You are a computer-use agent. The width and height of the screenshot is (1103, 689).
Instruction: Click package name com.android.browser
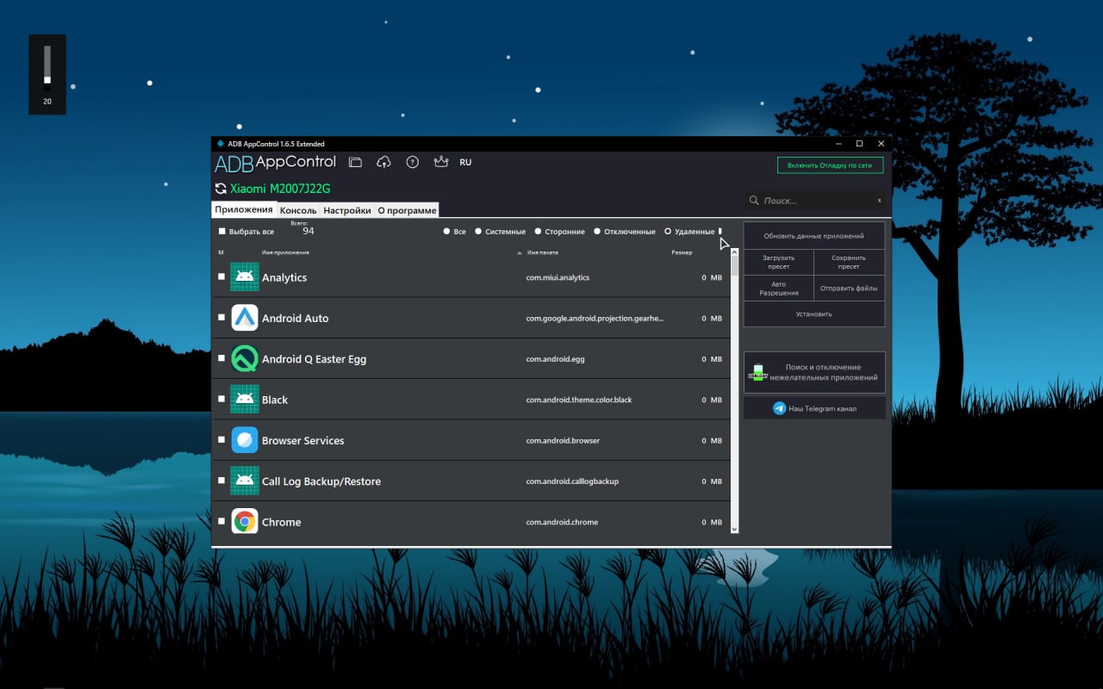pyautogui.click(x=563, y=440)
